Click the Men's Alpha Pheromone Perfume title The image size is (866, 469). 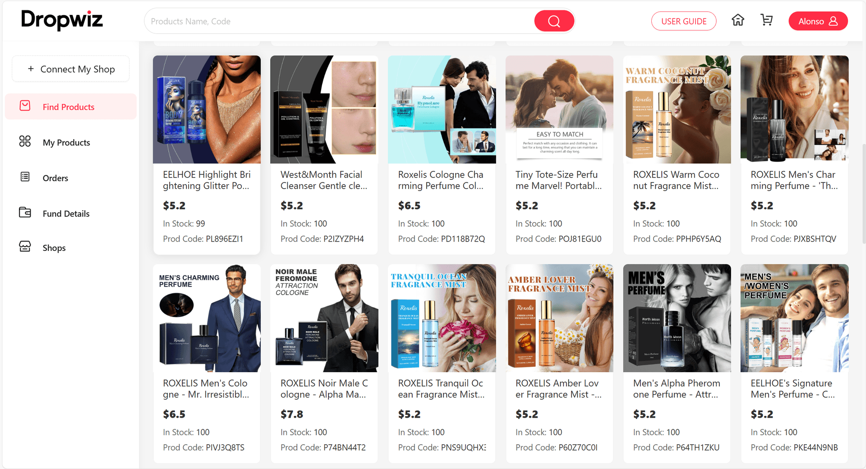click(677, 389)
